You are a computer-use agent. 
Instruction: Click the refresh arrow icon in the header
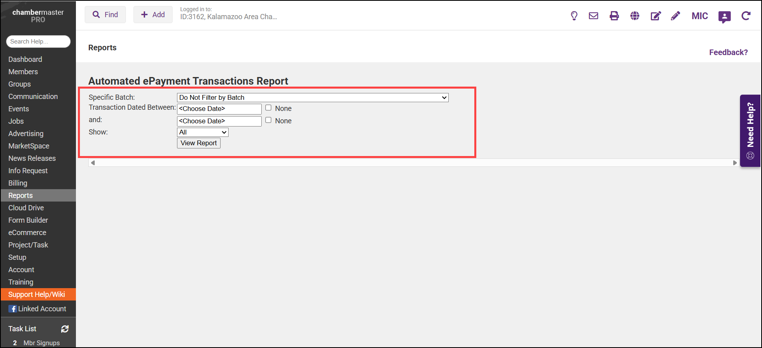[x=746, y=16]
